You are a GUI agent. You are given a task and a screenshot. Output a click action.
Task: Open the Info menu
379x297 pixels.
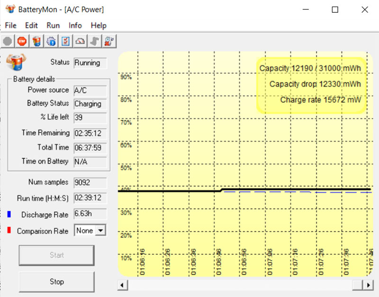click(x=75, y=26)
